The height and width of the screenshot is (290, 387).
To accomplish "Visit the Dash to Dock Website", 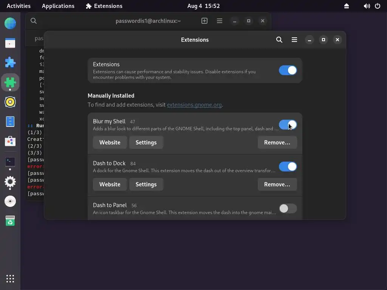I will [110, 184].
